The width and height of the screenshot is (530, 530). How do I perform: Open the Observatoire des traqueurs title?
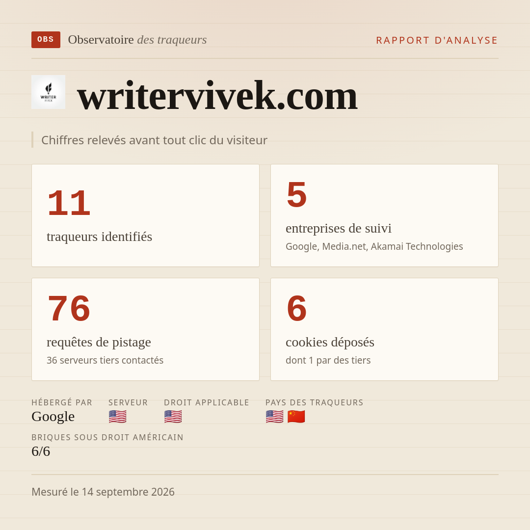[x=137, y=40]
